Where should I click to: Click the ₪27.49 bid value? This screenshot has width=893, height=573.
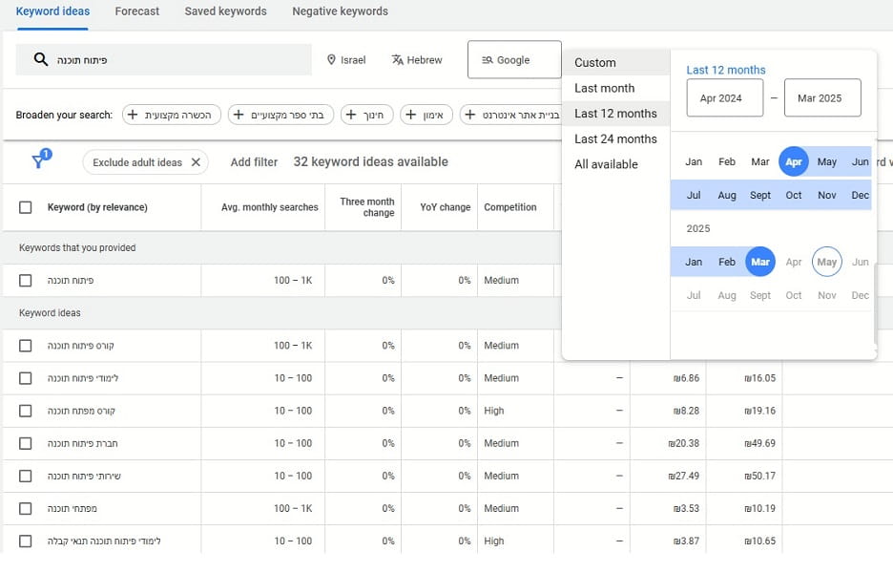click(x=683, y=476)
